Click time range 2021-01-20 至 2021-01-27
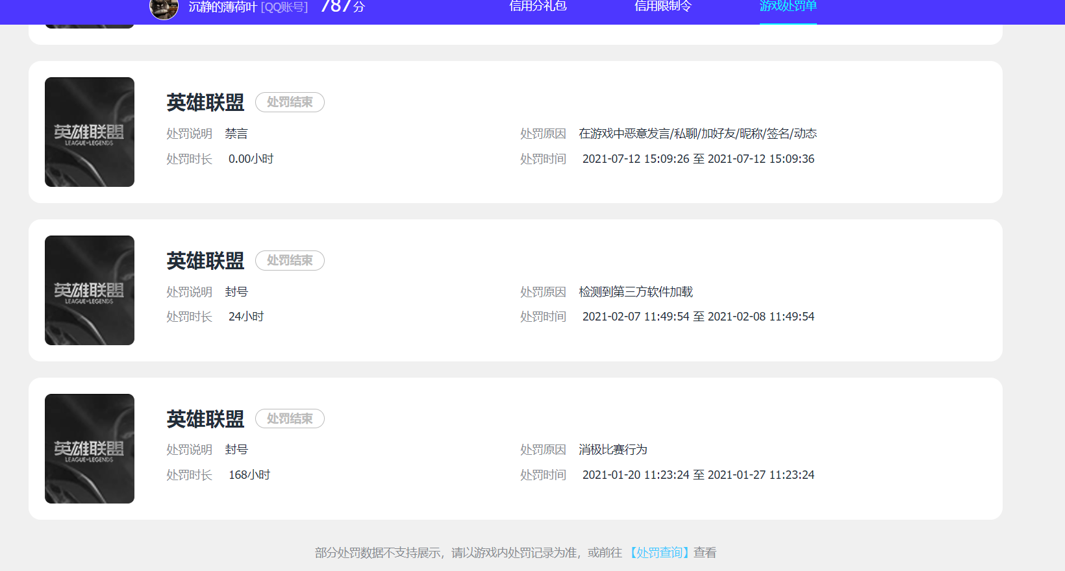This screenshot has width=1065, height=571. point(698,475)
